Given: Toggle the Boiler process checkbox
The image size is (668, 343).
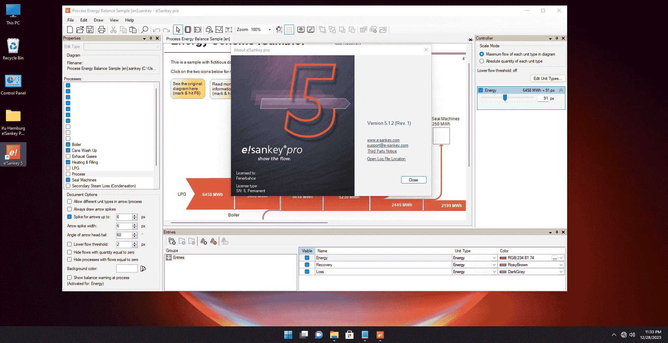Looking at the screenshot, I should 68,145.
